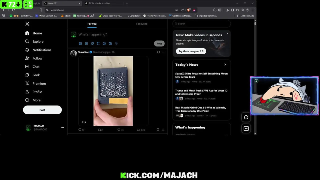Open the Follow page in the sidebar

coord(34,58)
